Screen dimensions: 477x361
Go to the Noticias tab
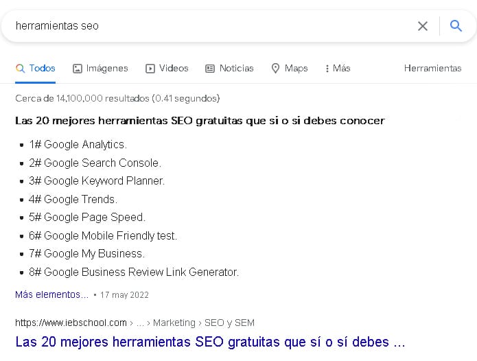pyautogui.click(x=229, y=68)
